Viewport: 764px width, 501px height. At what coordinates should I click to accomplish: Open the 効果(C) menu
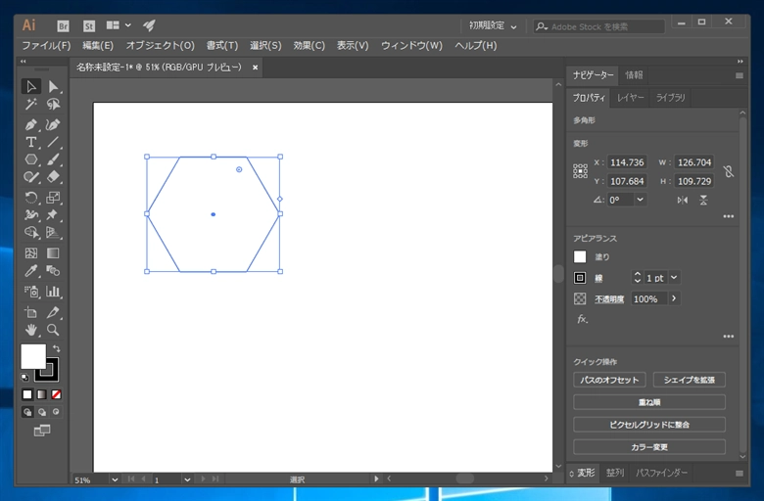[x=309, y=46]
